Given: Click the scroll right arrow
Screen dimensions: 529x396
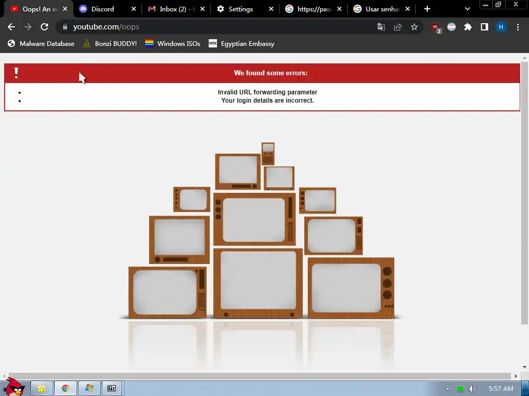Looking at the screenshot, I should 516,376.
